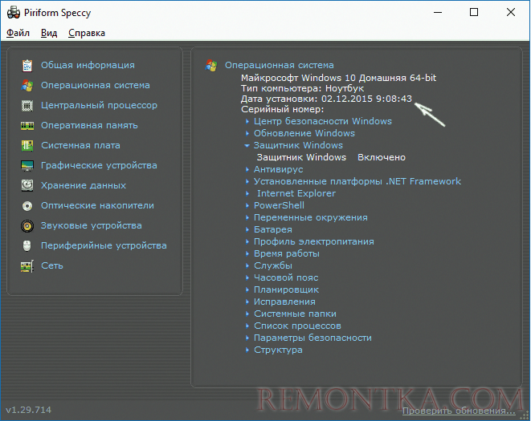
Task: Expand Центр безопасности Windows
Action: point(247,122)
